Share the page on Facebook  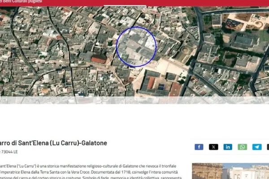coord(199,147)
